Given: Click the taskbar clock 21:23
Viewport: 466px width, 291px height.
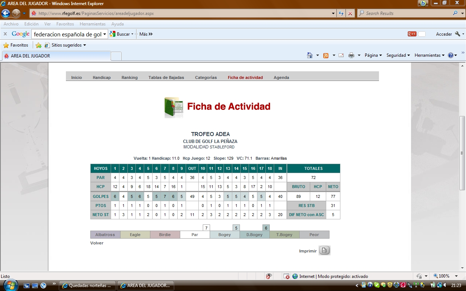Looking at the screenshot, I should [456, 286].
